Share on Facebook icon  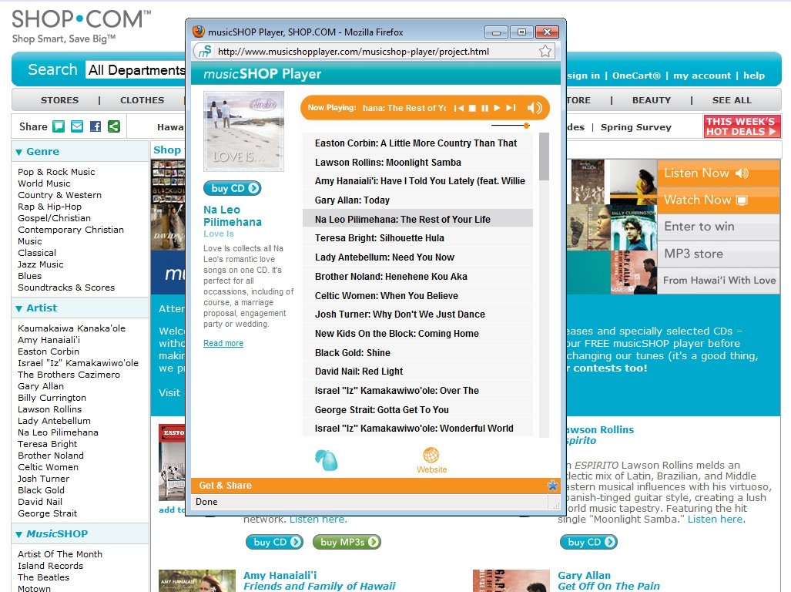click(96, 126)
